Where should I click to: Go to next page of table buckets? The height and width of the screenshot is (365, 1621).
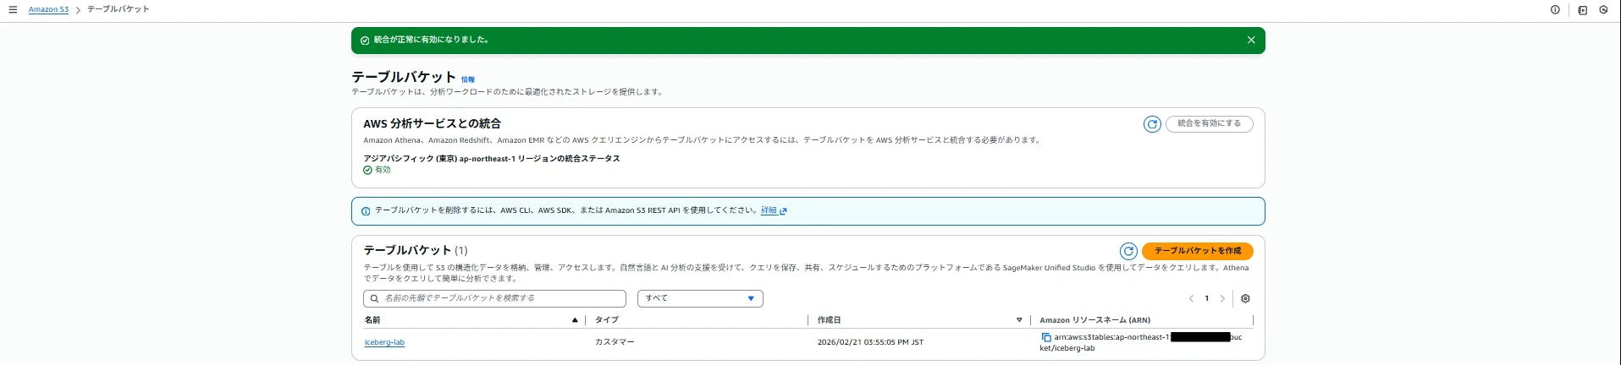[1222, 298]
